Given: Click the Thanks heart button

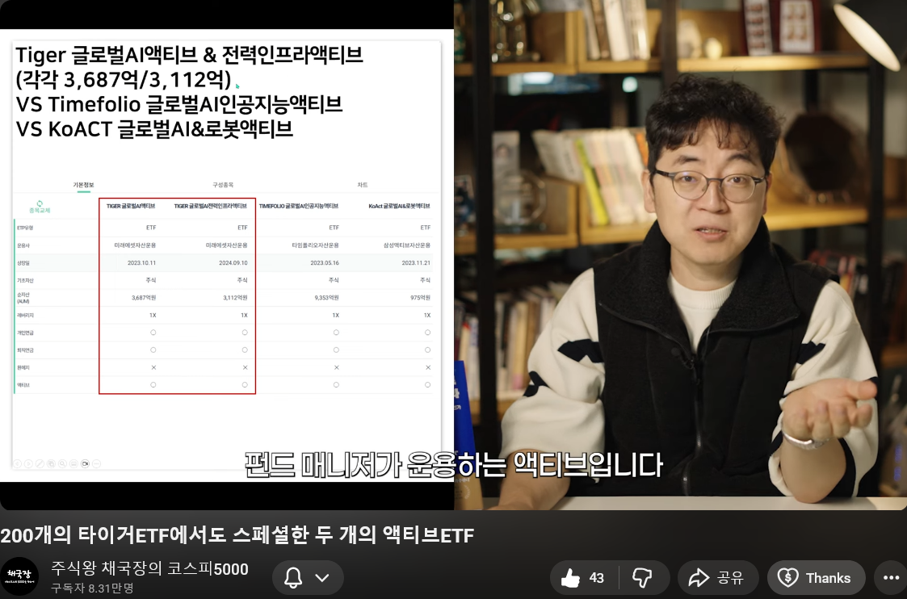Looking at the screenshot, I should (x=816, y=578).
